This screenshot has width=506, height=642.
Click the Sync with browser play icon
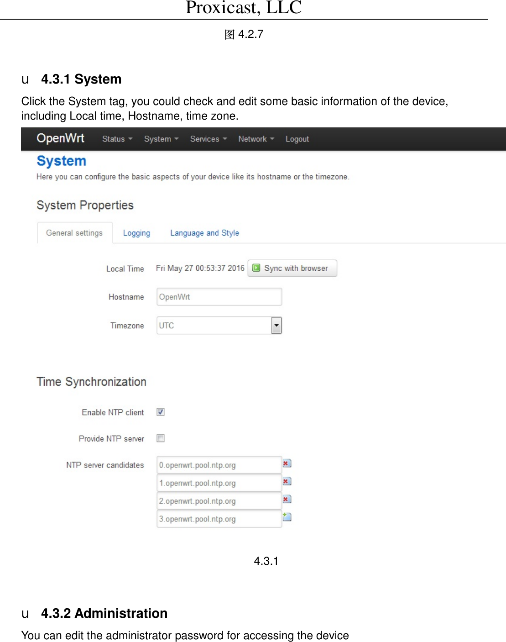[256, 268]
